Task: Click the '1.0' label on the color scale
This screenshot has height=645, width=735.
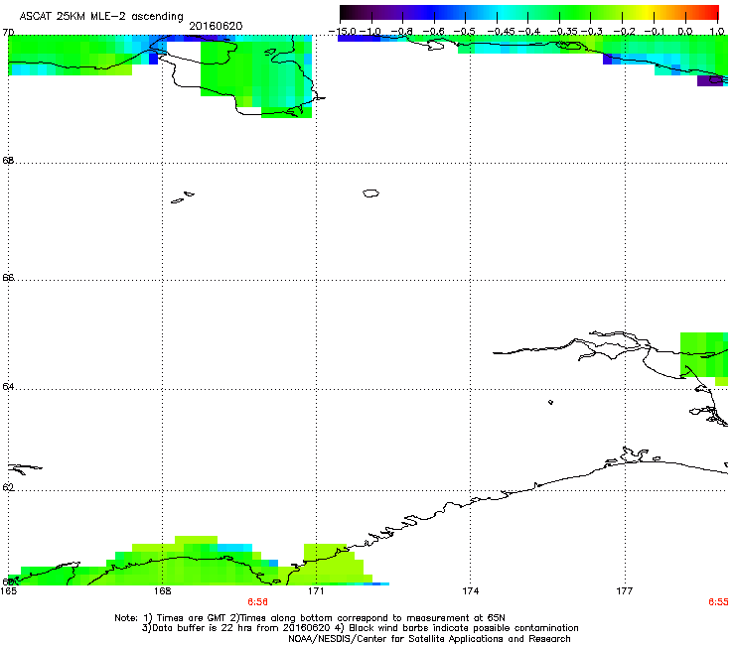Action: click(717, 32)
